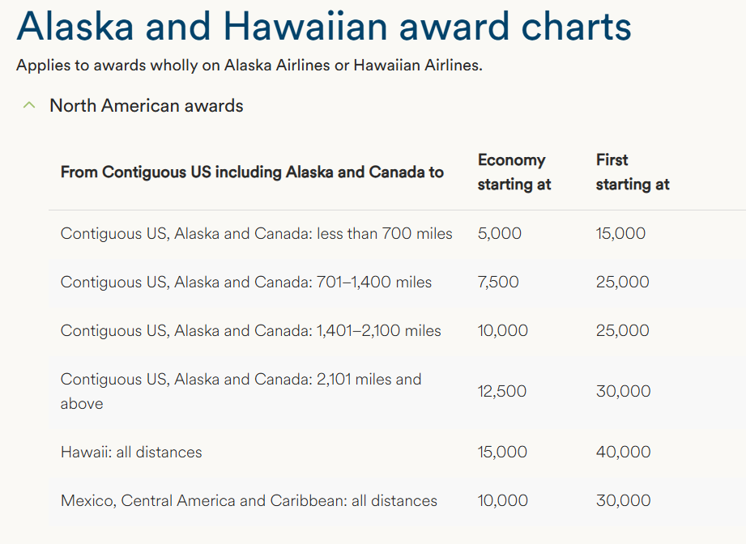
Task: Select the '2,101 miles and above' row label
Action: pyautogui.click(x=241, y=391)
